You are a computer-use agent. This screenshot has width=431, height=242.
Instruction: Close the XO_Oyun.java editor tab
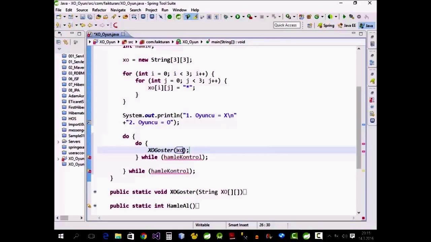[x=123, y=34]
